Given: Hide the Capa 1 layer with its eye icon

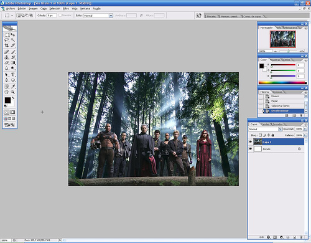Looking at the screenshot, I should pyautogui.click(x=251, y=142).
